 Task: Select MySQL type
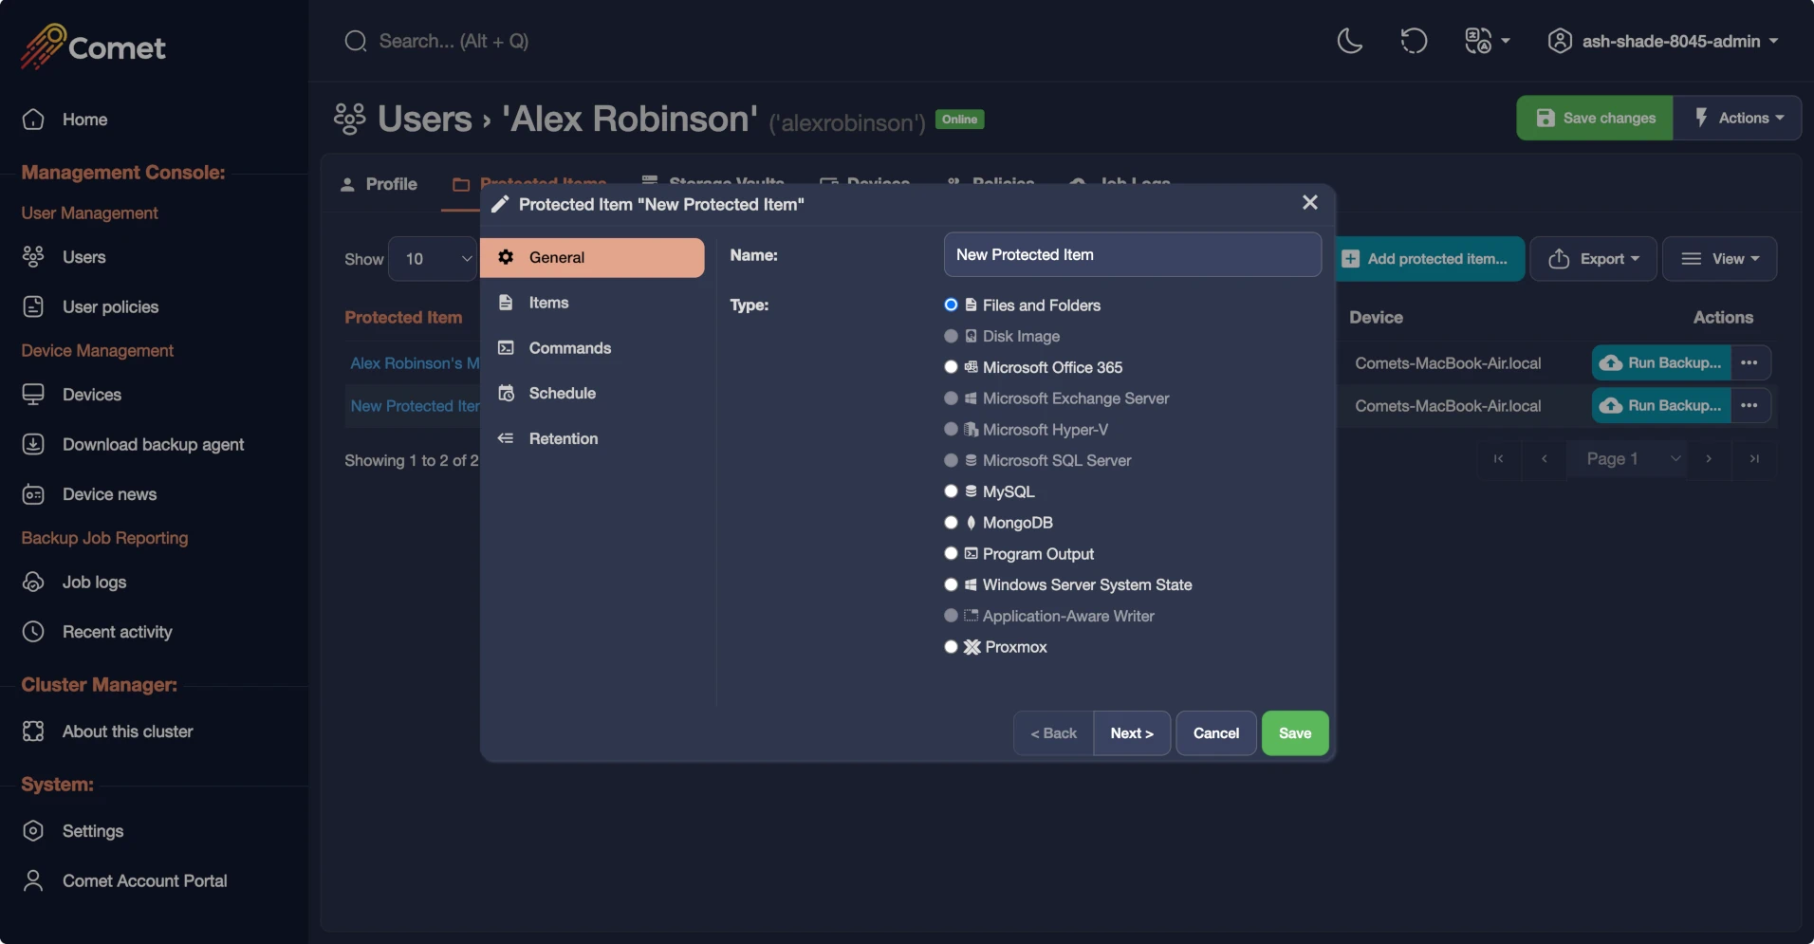951,491
